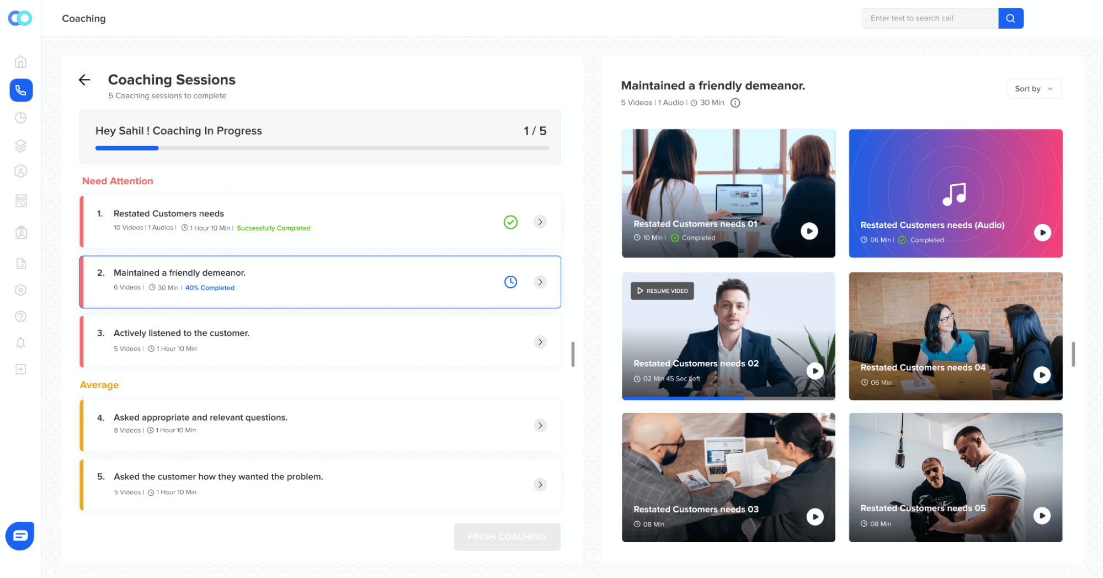
Task: Play the 'Restated Customers needs (Audio)' card
Action: point(1042,232)
